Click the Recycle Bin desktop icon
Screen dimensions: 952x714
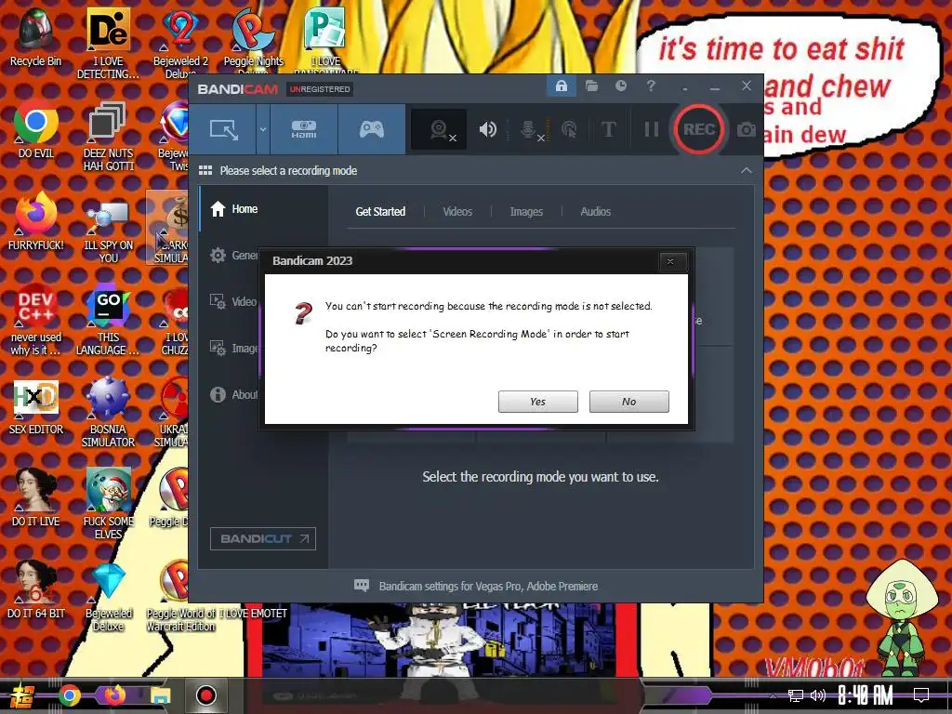pos(36,37)
